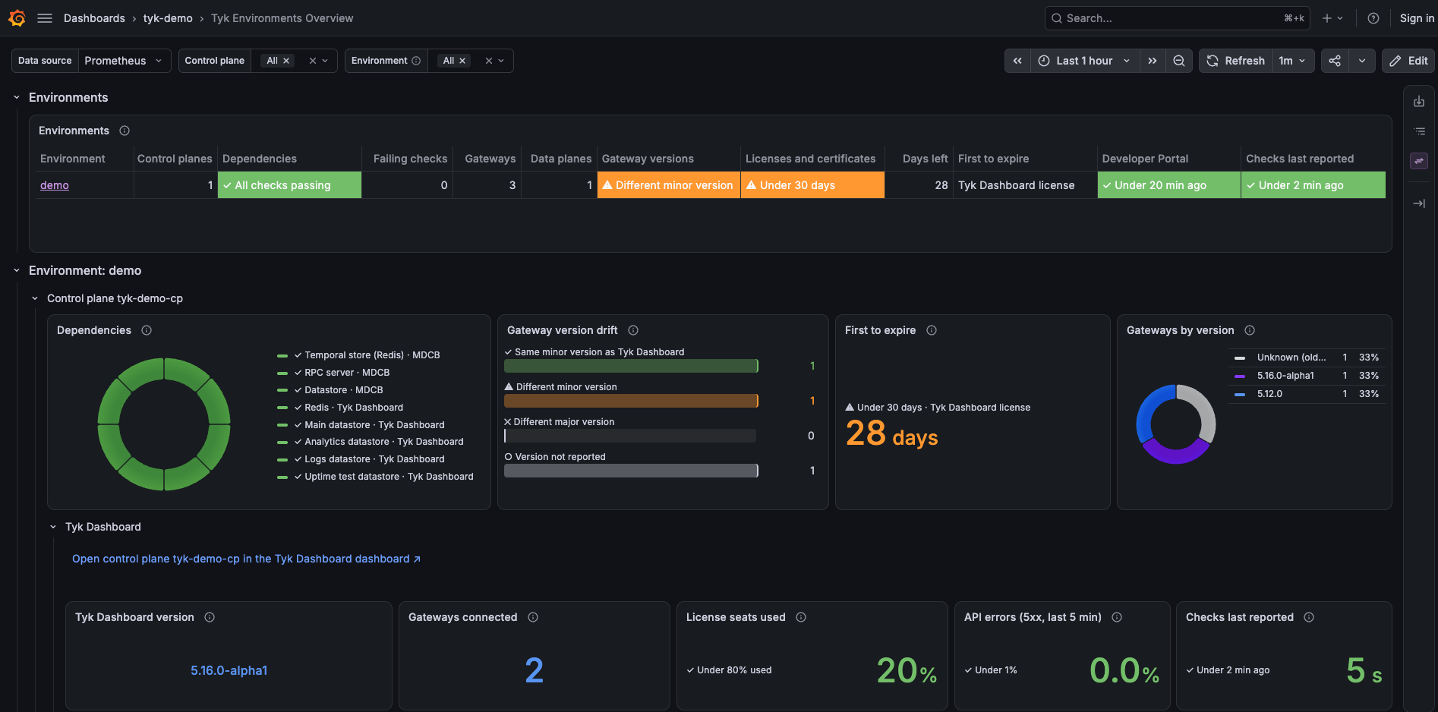Screen dimensions: 1438x712
Task: Show info for Gateways by version
Action: [x=1250, y=330]
